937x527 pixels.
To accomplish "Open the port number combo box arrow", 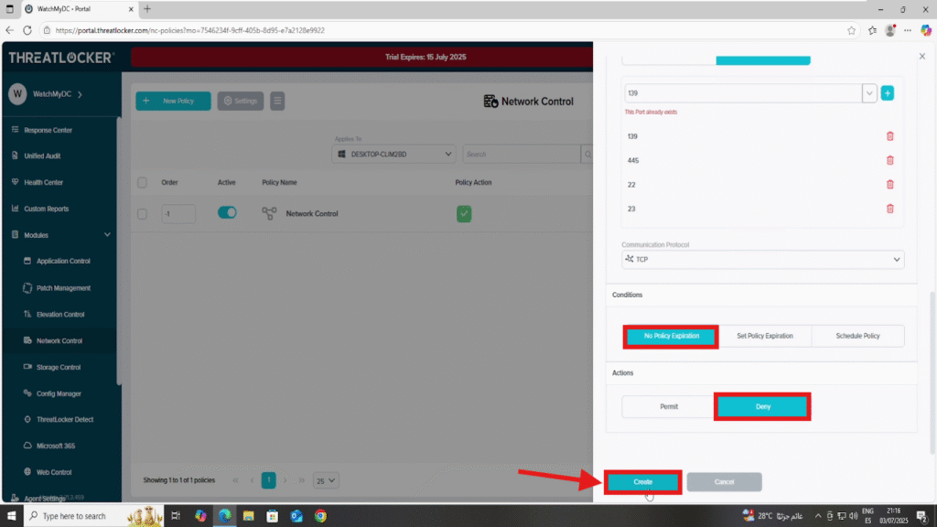I will [x=869, y=93].
